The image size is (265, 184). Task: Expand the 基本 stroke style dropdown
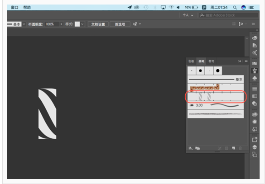pyautogui.click(x=24, y=24)
